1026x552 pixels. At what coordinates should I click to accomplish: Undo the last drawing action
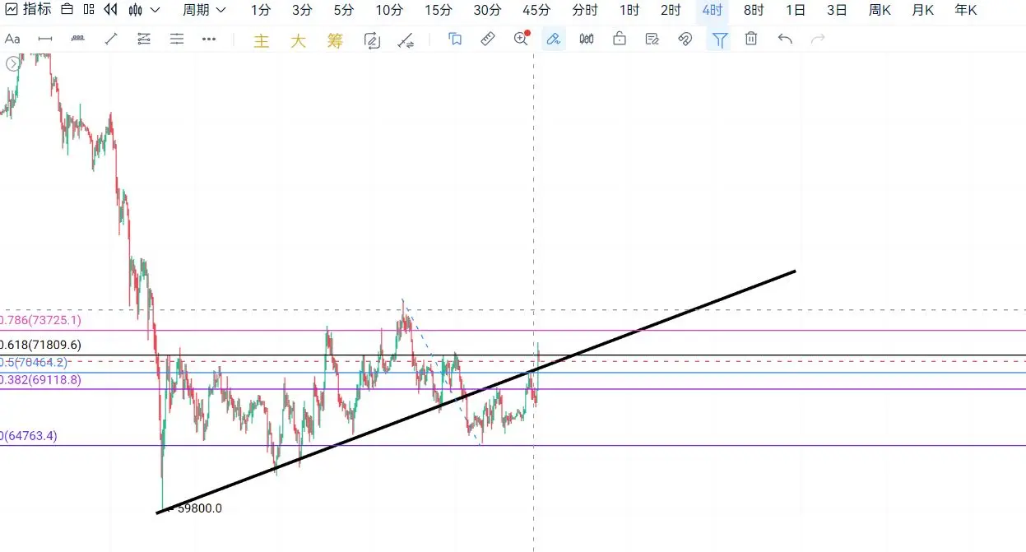[785, 39]
